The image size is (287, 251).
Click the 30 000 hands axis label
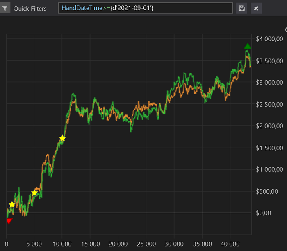pos(174,244)
